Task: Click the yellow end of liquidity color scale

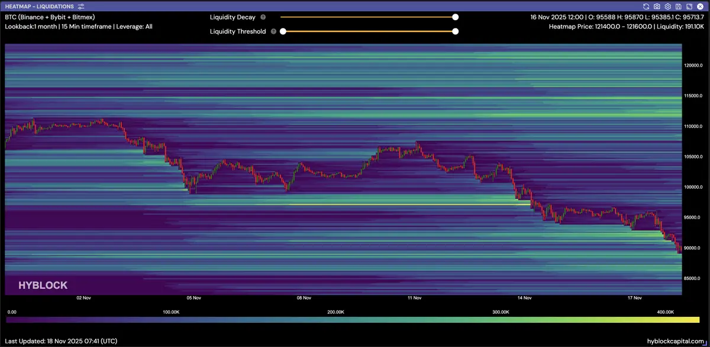Action: [695, 320]
